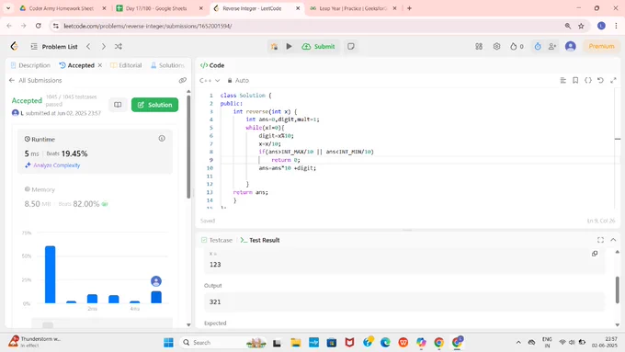Go to next problem arrow
625x352 pixels.
(x=104, y=47)
